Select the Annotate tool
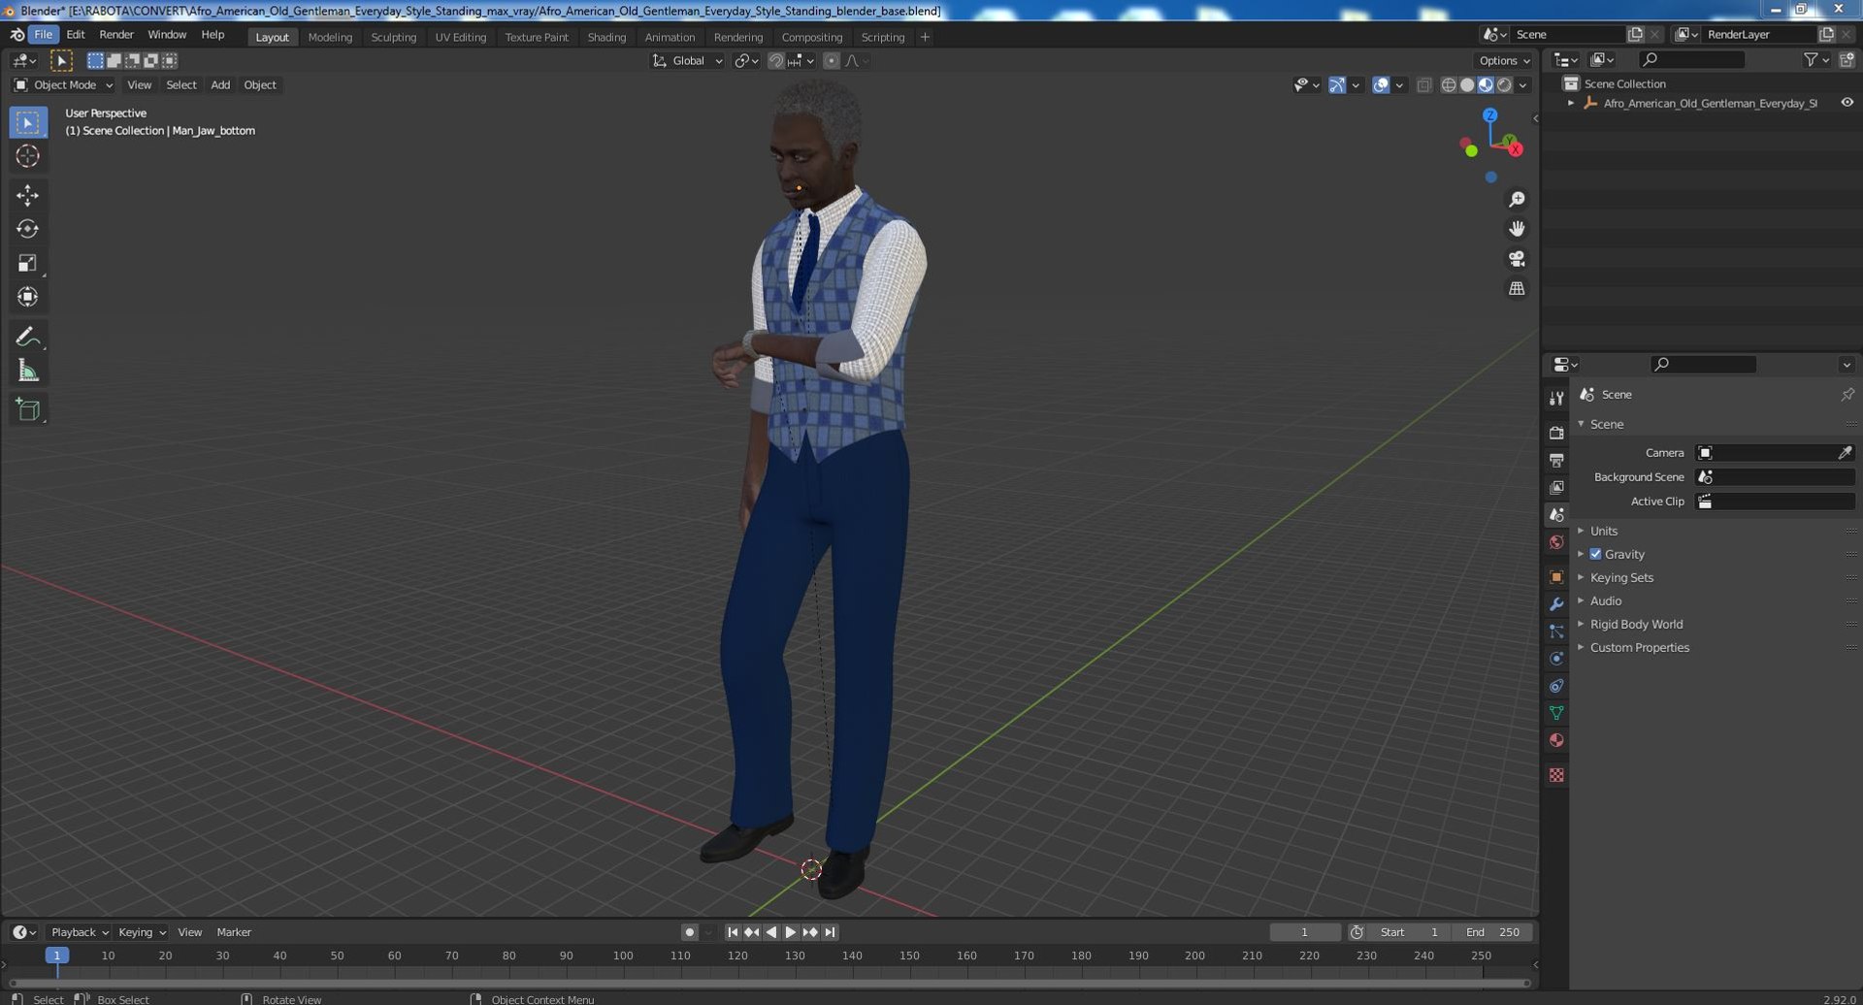The height and width of the screenshot is (1005, 1863). 27,337
